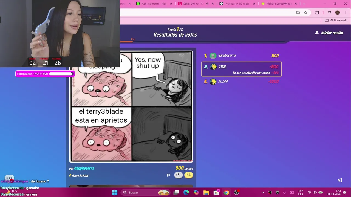Click the OBS icon in the system tray
Image resolution: width=351 pixels, height=197 pixels.
click(x=270, y=192)
